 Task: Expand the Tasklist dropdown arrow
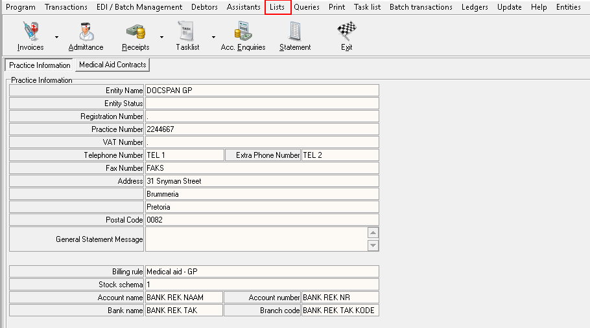[x=214, y=37]
